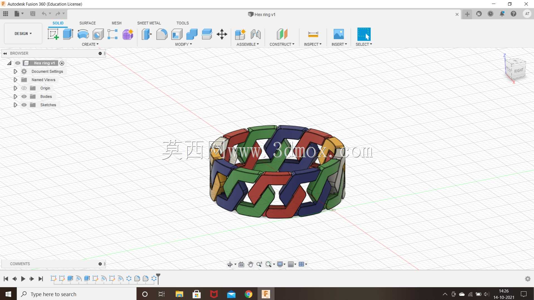Collapse the Hex ring v1 root node
The image size is (534, 300).
9,63
